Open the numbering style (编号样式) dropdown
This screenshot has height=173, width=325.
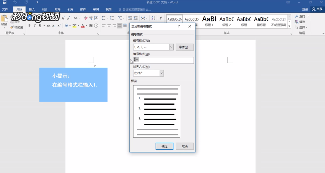[171, 47]
